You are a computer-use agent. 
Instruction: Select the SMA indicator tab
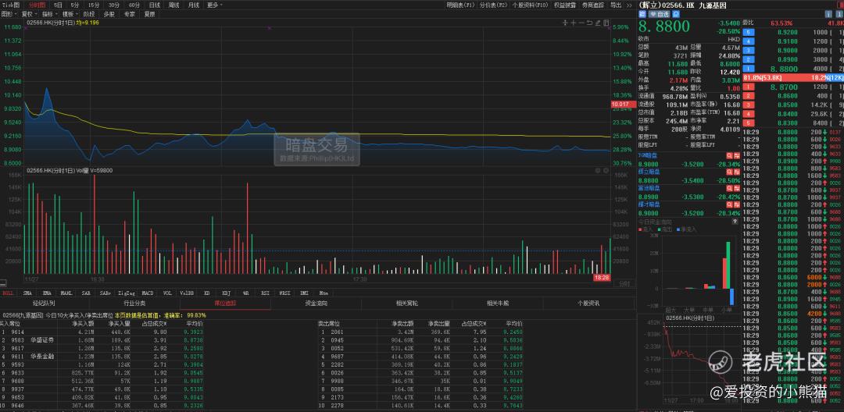[27, 293]
